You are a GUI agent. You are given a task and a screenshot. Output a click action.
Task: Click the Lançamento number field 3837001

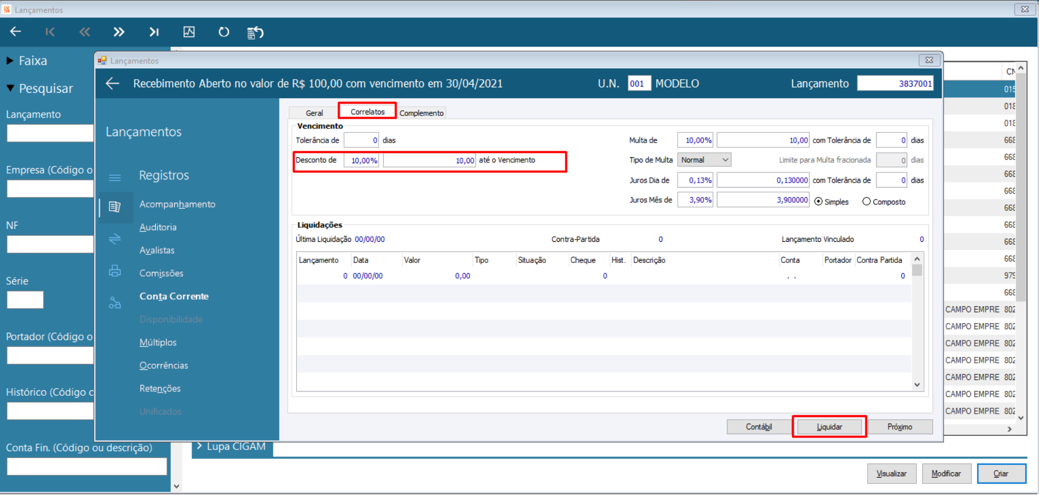click(895, 83)
